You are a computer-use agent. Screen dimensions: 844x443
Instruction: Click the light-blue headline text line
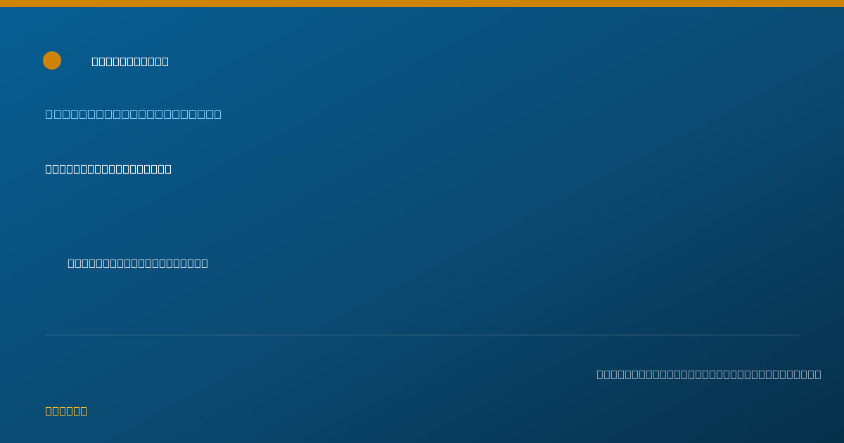pyautogui.click(x=134, y=114)
